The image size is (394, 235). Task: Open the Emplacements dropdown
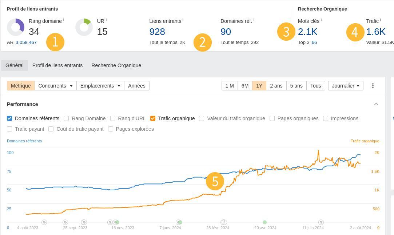tap(100, 86)
